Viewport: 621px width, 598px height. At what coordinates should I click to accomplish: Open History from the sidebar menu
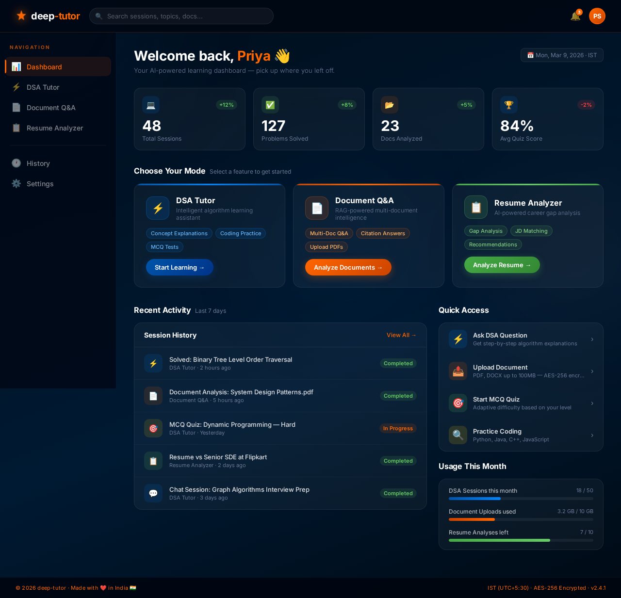[x=38, y=163]
